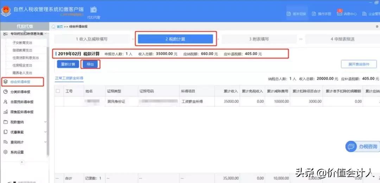Click the 工号 column header
The width and height of the screenshot is (380, 183).
[x=69, y=91]
